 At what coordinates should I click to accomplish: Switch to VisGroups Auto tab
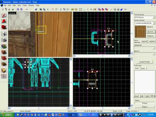[143, 69]
